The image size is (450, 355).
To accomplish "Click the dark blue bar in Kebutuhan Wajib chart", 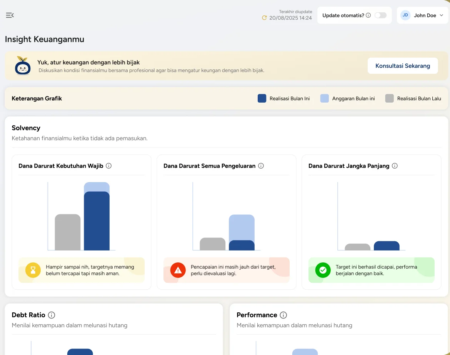I will click(x=97, y=221).
